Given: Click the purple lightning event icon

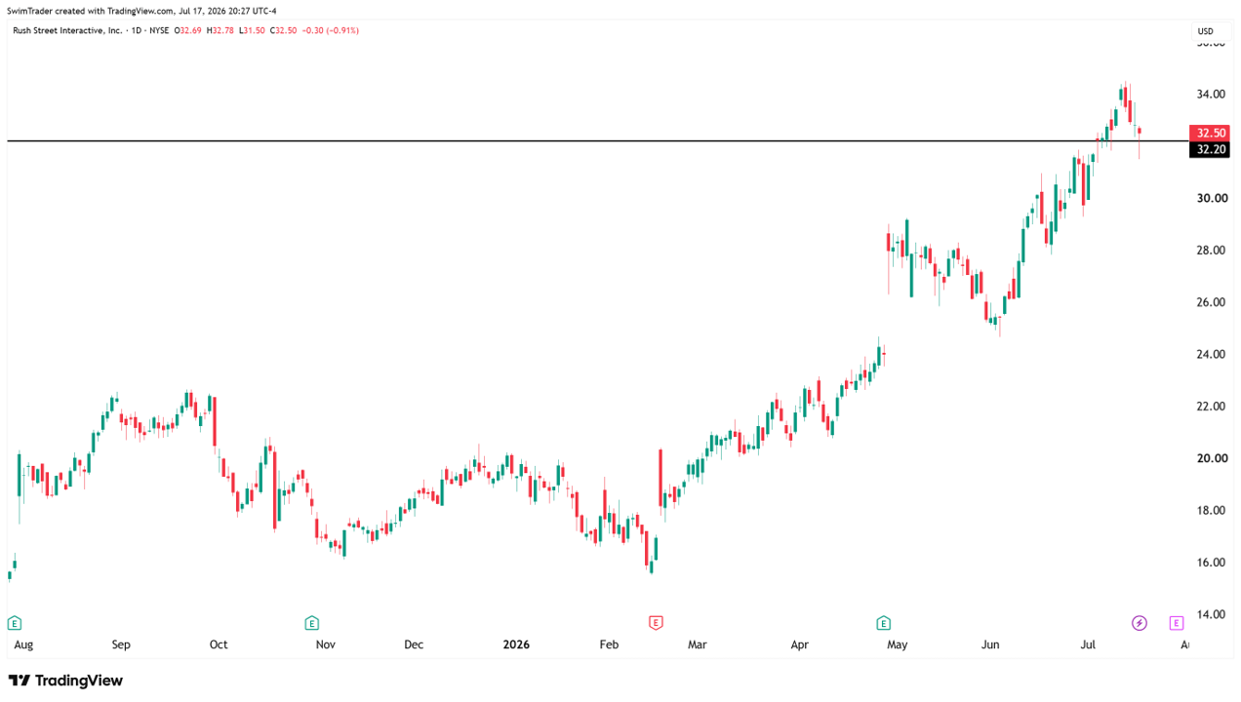Looking at the screenshot, I should point(1139,623).
